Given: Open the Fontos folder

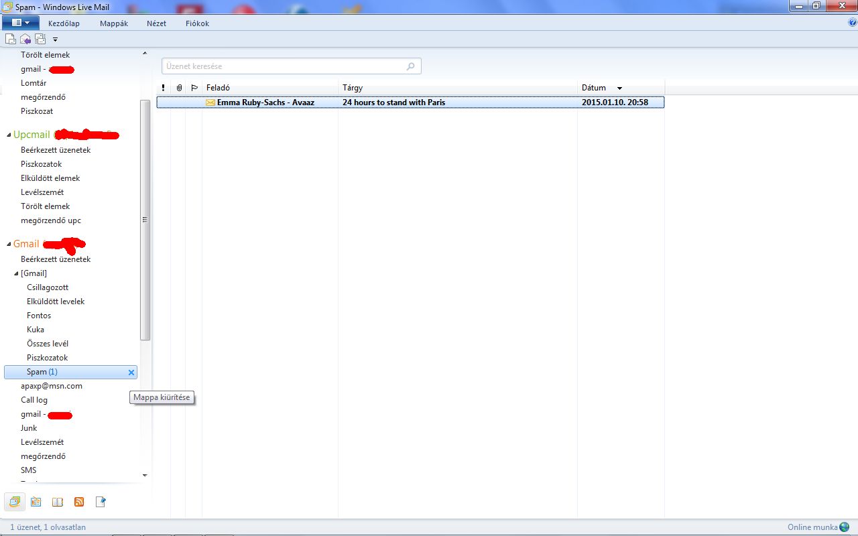Looking at the screenshot, I should click(x=39, y=316).
